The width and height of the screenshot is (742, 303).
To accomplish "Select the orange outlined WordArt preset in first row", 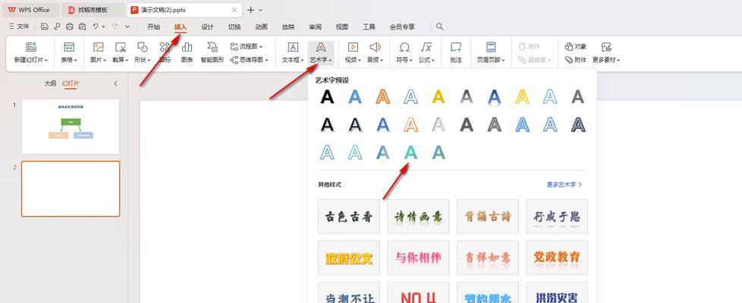I will pyautogui.click(x=383, y=97).
